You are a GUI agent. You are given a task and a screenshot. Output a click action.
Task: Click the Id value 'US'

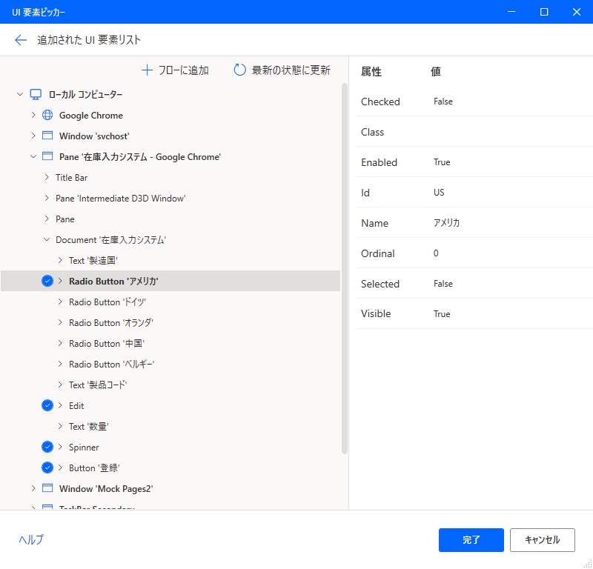[x=439, y=193]
